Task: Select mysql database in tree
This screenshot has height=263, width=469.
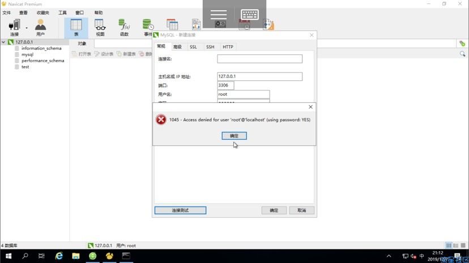Action: (27, 54)
